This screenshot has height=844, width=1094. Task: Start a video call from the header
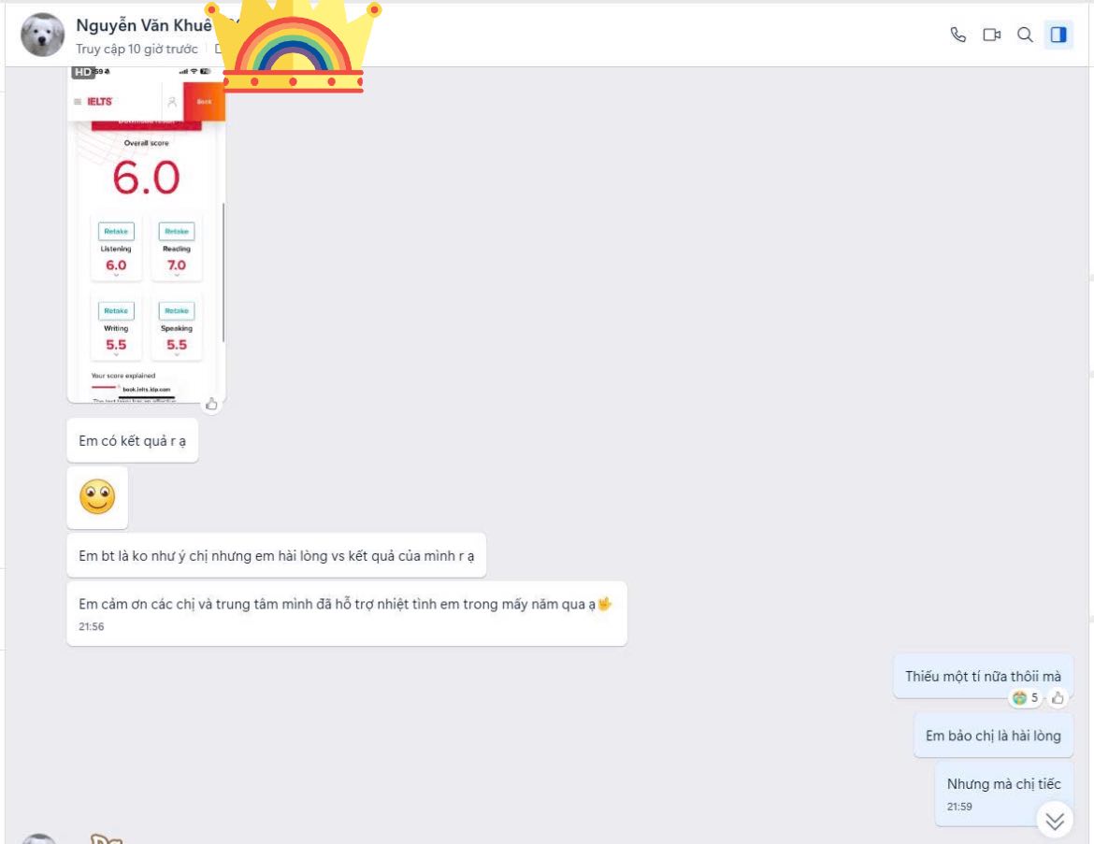(991, 35)
